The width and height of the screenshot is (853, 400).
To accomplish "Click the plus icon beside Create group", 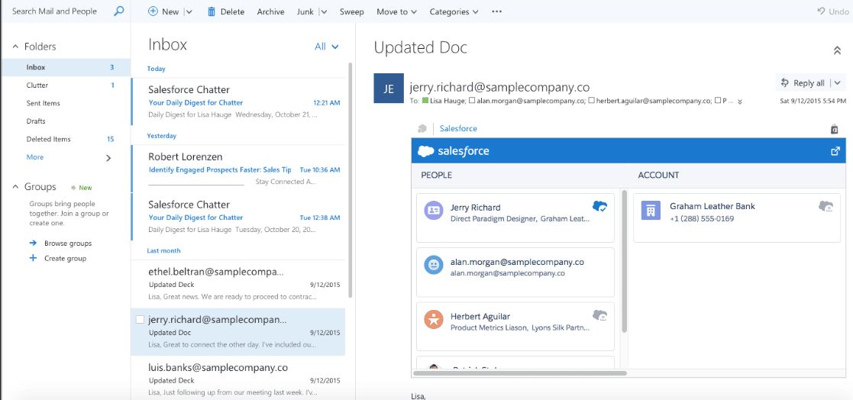I will click(33, 258).
